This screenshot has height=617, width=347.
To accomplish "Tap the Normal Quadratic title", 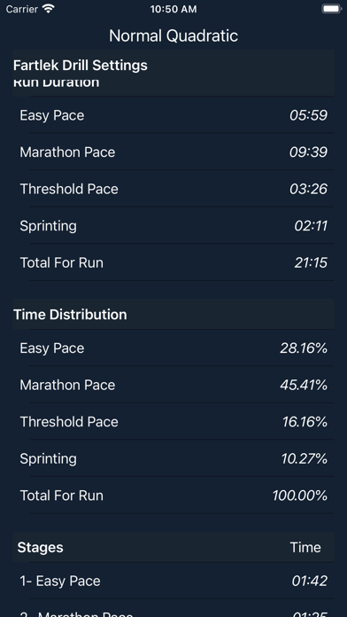I will tap(173, 35).
